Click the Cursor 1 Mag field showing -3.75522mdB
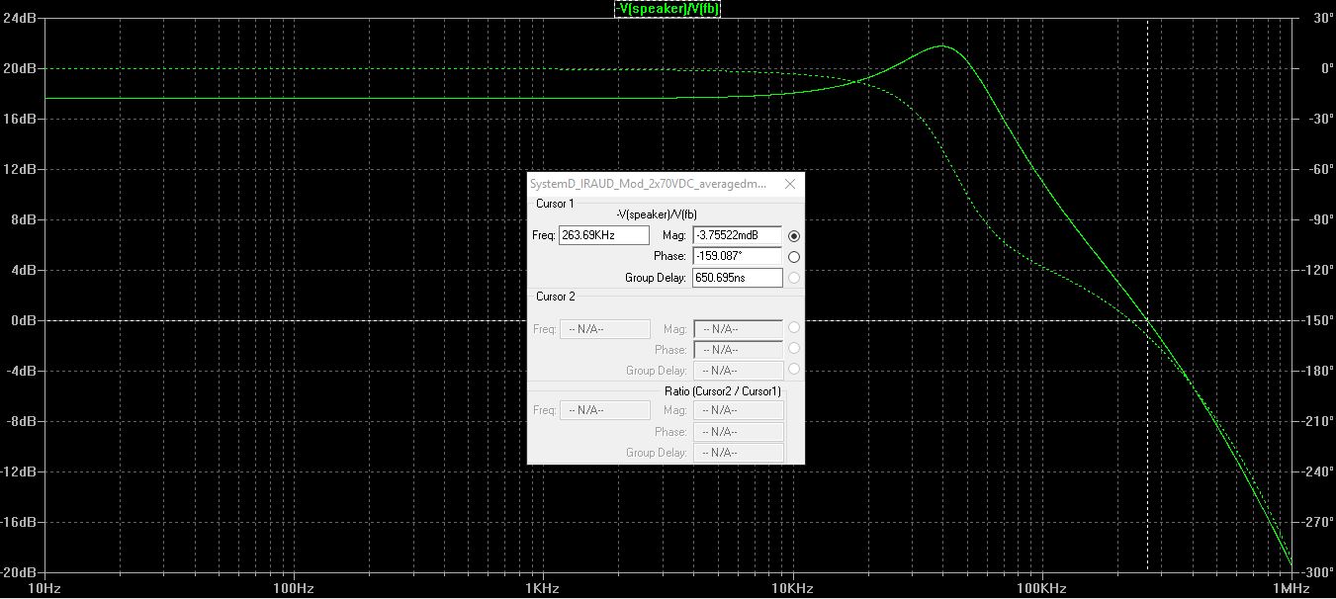1336x599 pixels. tap(738, 235)
